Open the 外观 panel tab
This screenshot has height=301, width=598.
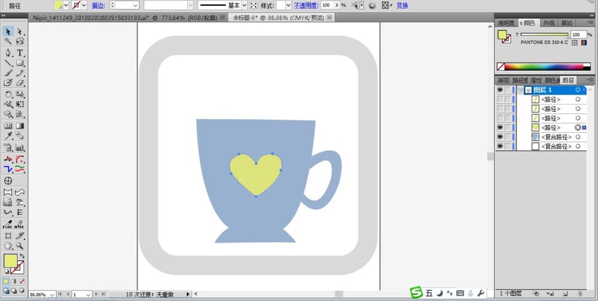[x=548, y=23]
